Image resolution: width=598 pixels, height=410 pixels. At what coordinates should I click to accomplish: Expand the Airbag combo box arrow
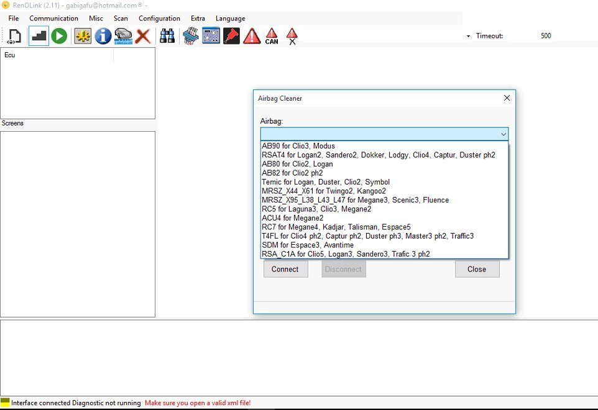click(x=504, y=134)
